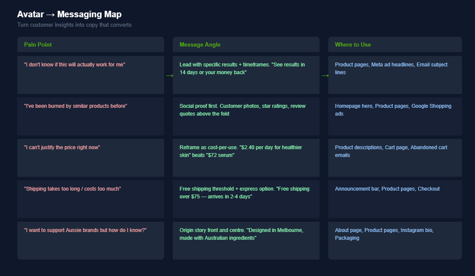Select the social proof first message angle
Screen dimensions: 475x276
tap(246, 116)
